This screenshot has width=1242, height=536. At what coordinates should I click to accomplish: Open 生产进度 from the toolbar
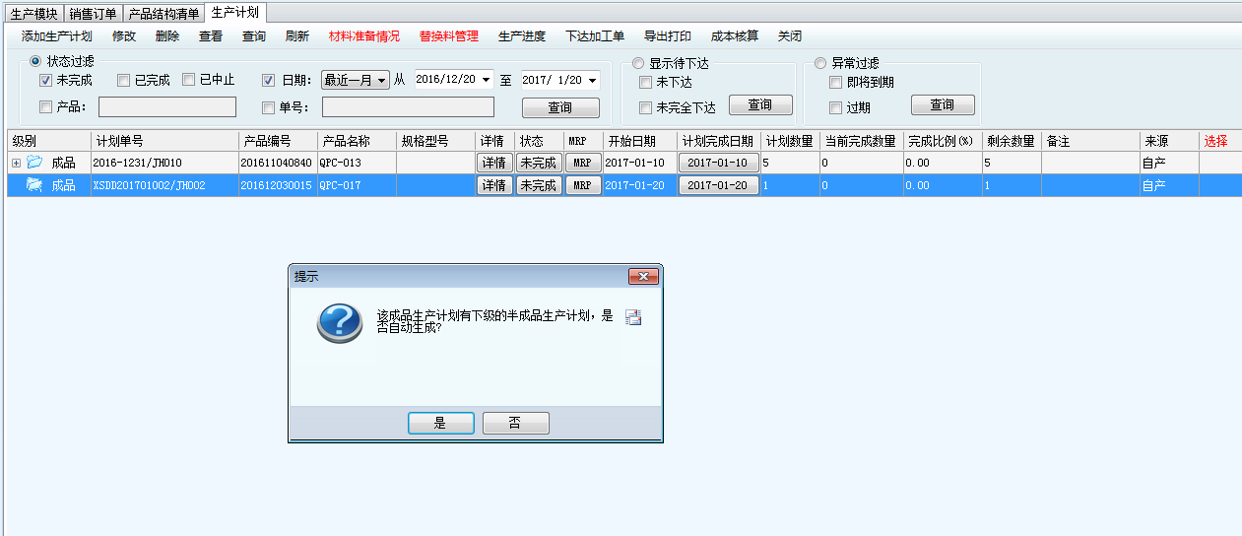pos(522,36)
